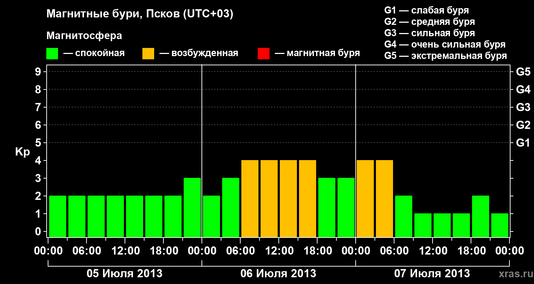Click the '— магнитная буря' legend label
Image resolution: width=534 pixels, height=284 pixels.
tap(317, 53)
